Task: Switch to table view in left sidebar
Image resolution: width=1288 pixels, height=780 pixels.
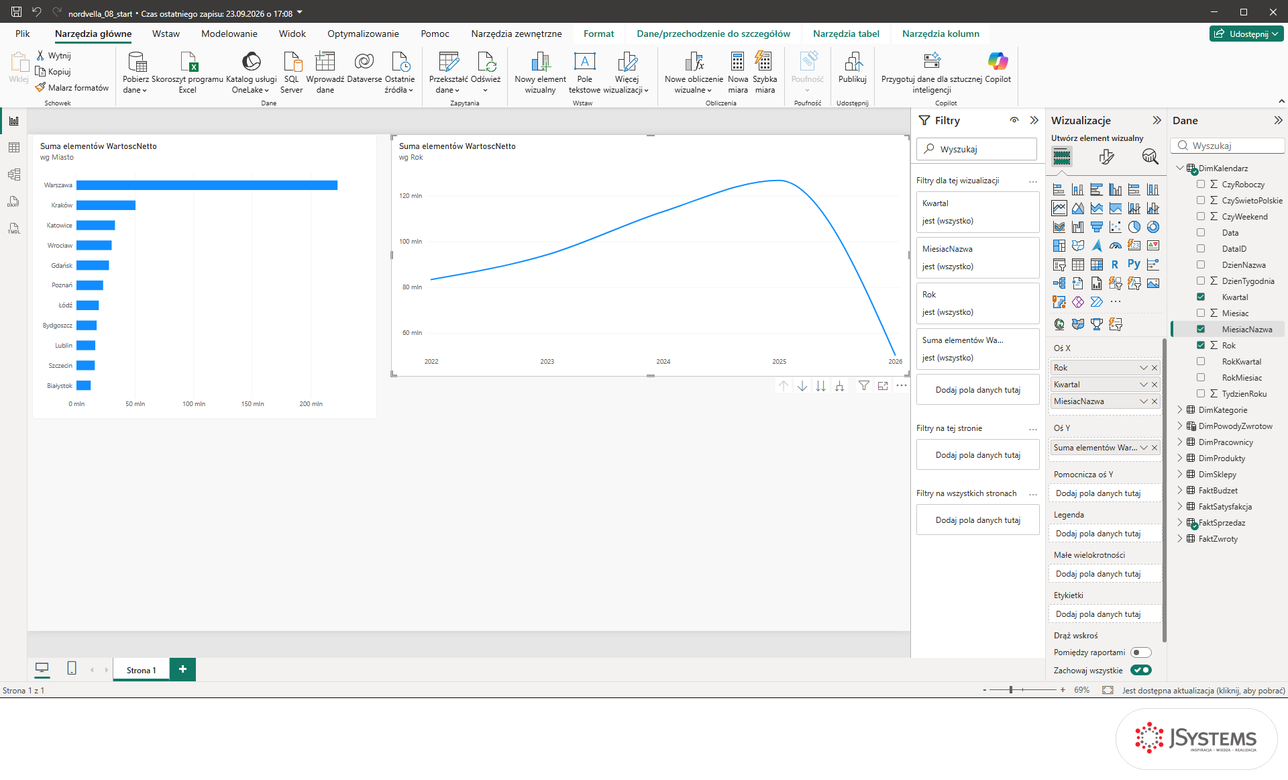Action: coord(14,148)
